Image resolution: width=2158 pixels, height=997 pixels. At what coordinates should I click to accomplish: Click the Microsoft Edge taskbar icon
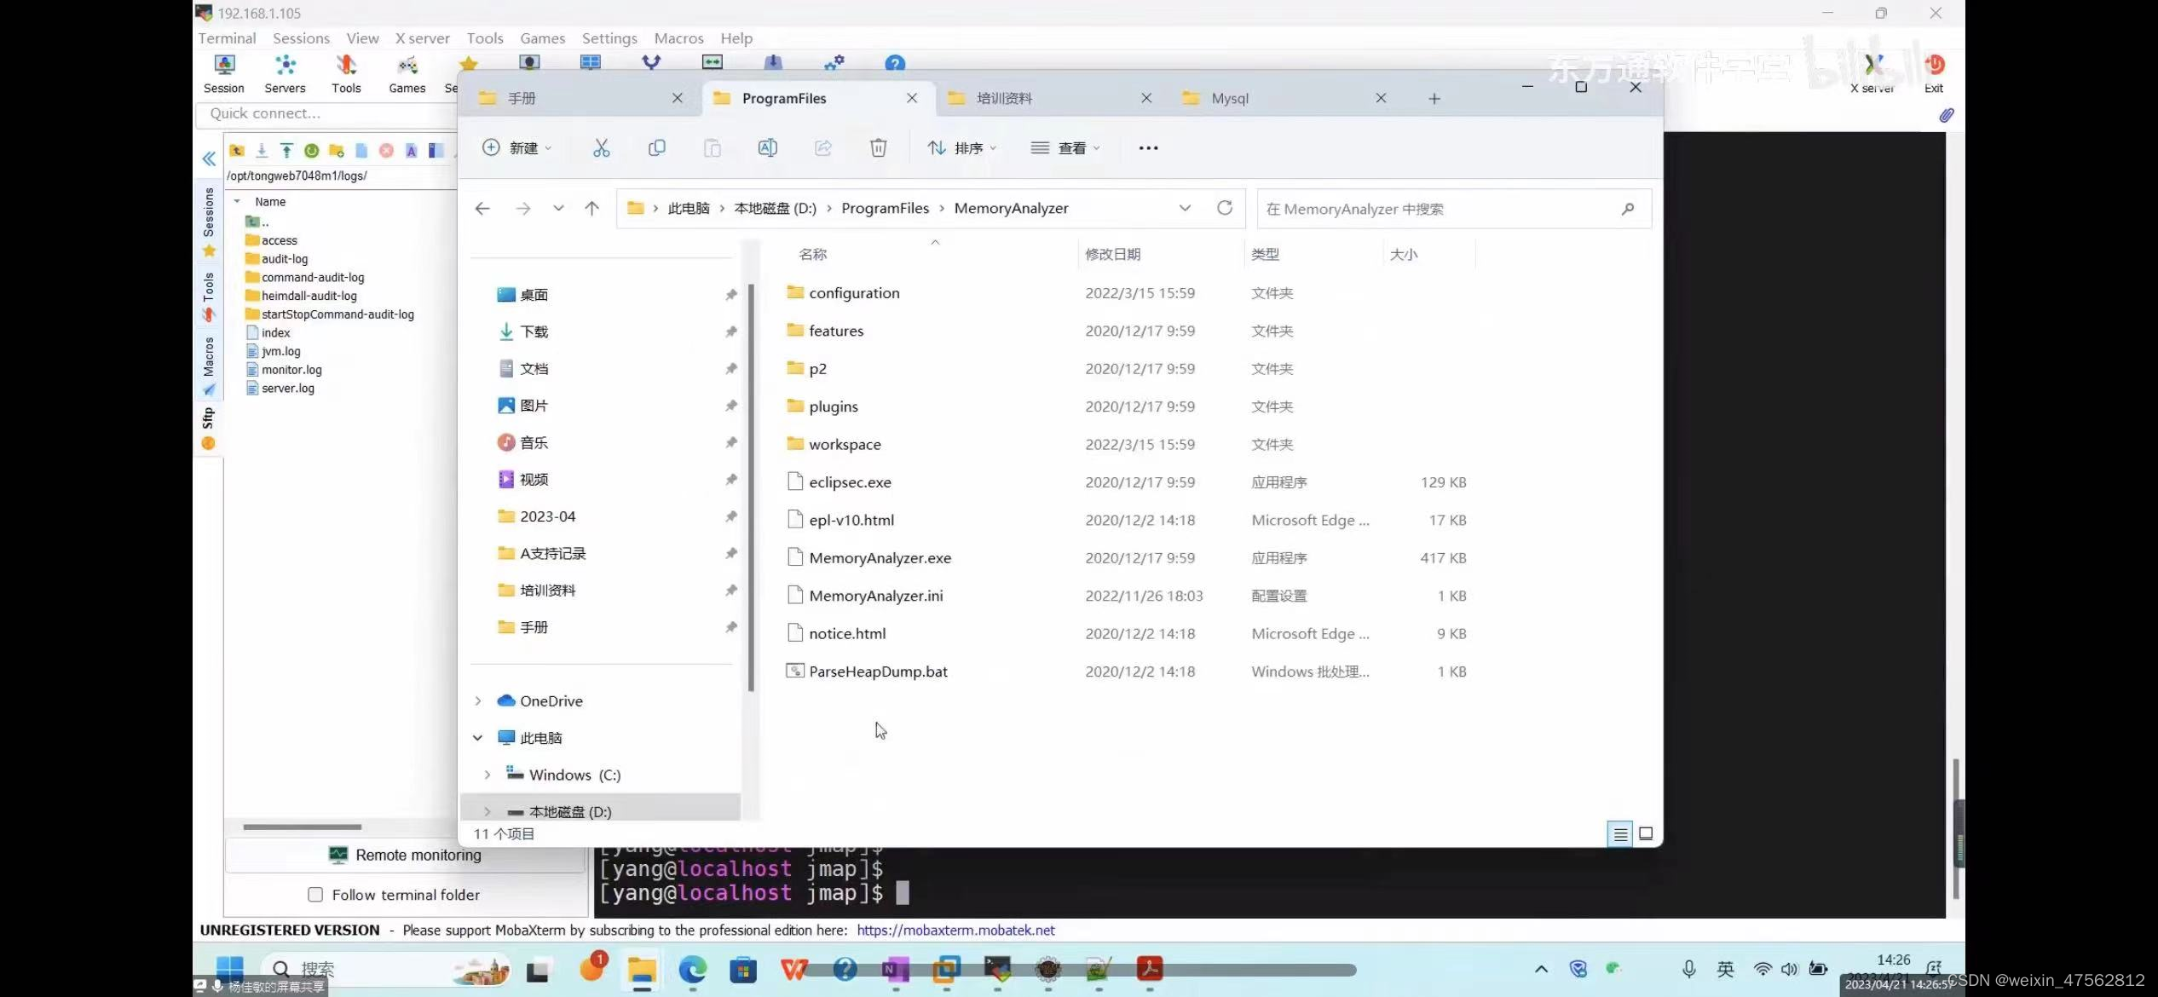point(692,970)
